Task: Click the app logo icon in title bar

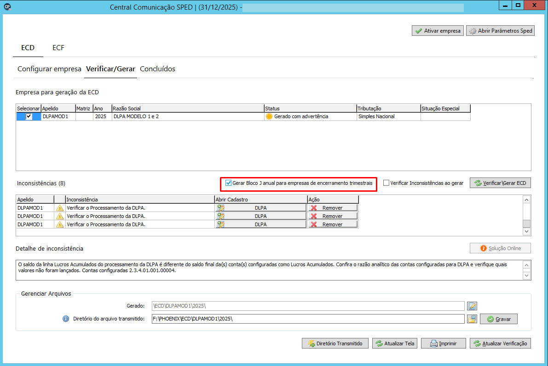Action: [7, 6]
